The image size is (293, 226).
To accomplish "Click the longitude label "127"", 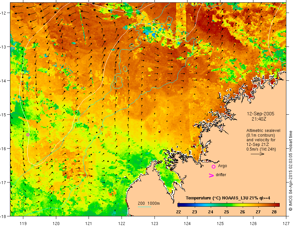I will coord(286,223).
